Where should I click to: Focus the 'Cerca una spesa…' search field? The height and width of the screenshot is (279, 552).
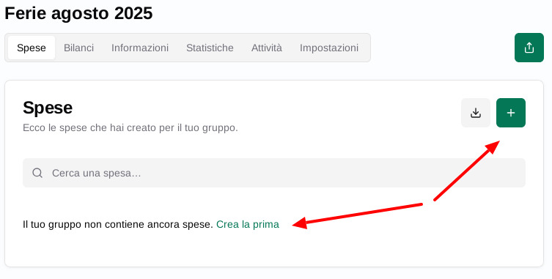coord(274,173)
